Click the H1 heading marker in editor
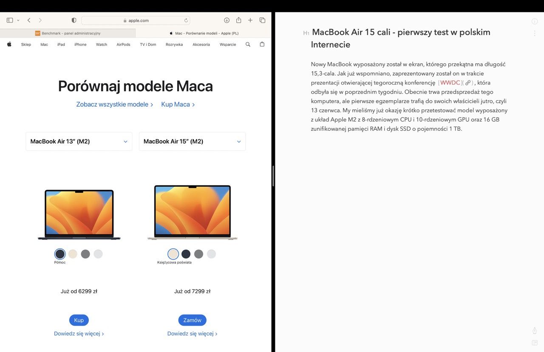544x352 pixels. (x=306, y=33)
